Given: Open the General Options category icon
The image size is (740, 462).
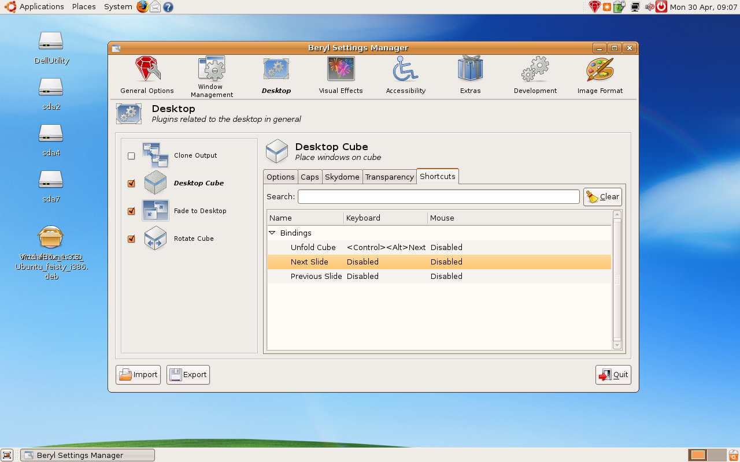Looking at the screenshot, I should (147, 69).
